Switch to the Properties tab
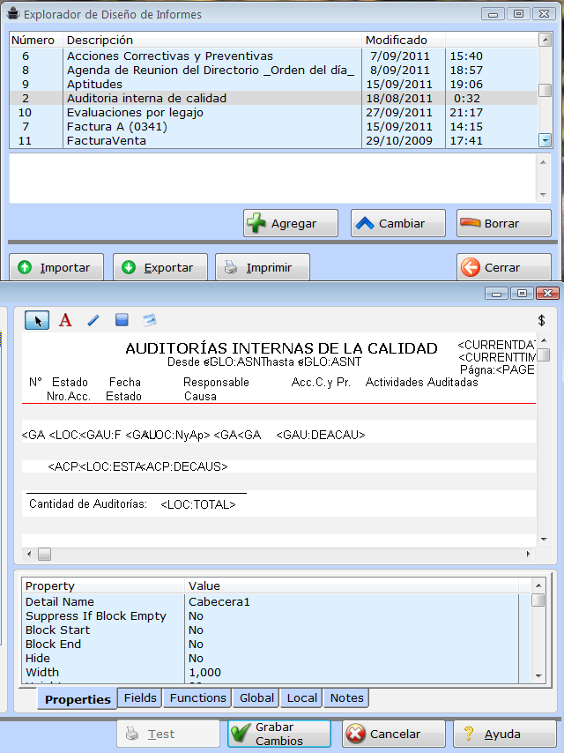This screenshot has height=753, width=564. tap(78, 699)
